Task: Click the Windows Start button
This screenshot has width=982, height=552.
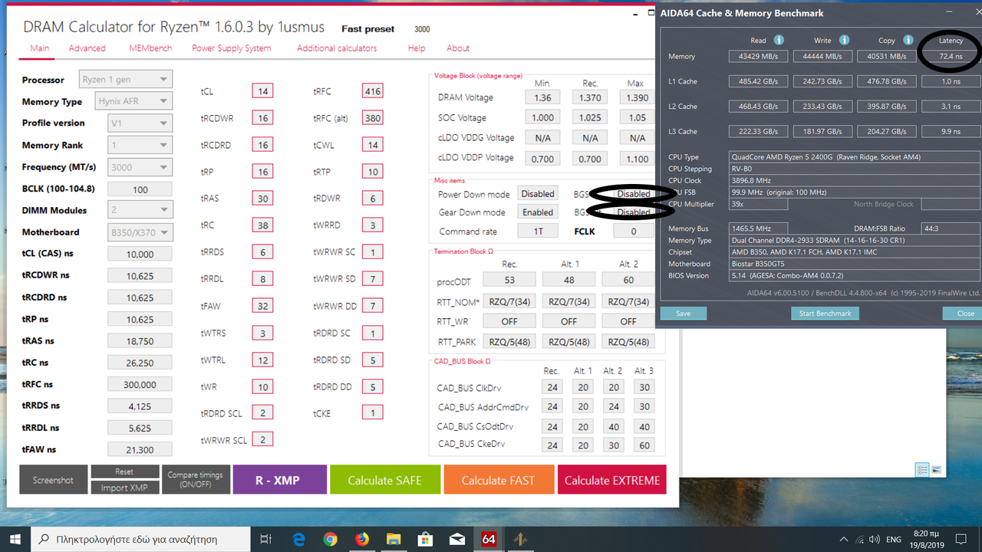Action: tap(15, 539)
